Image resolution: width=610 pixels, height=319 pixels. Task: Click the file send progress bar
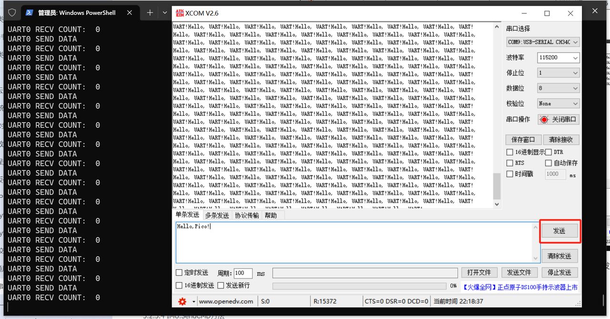359,286
